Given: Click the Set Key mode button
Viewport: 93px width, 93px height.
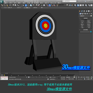Looking at the screenshot, I should 63,79.
